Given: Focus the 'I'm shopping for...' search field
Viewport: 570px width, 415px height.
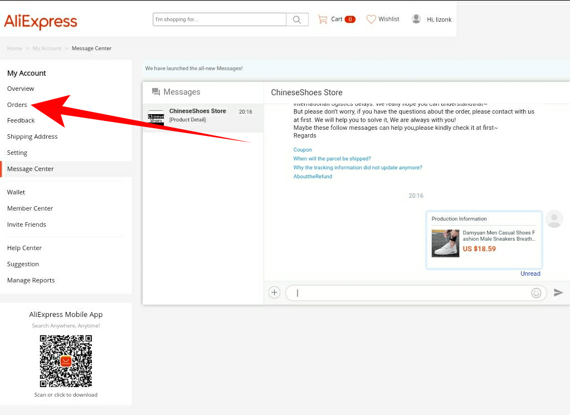Looking at the screenshot, I should 220,19.
